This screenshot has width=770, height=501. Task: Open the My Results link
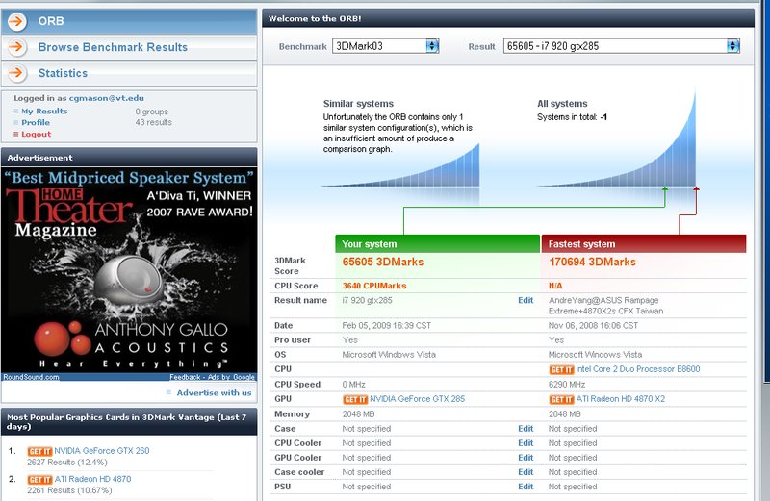44,112
